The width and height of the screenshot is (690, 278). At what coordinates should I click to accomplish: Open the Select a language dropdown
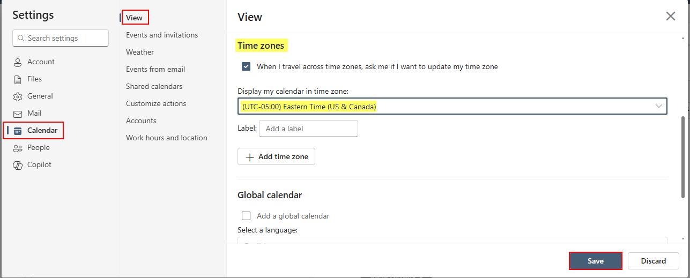pos(452,240)
